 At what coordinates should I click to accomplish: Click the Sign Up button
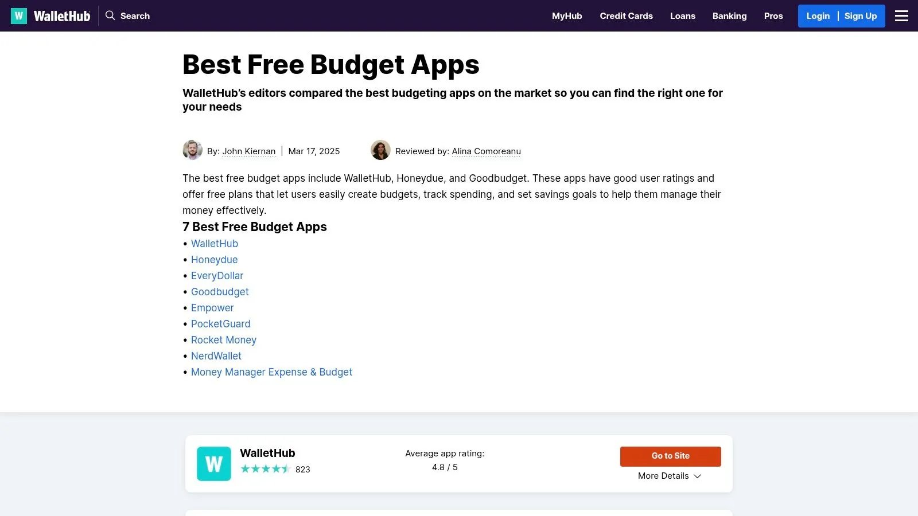coord(860,16)
